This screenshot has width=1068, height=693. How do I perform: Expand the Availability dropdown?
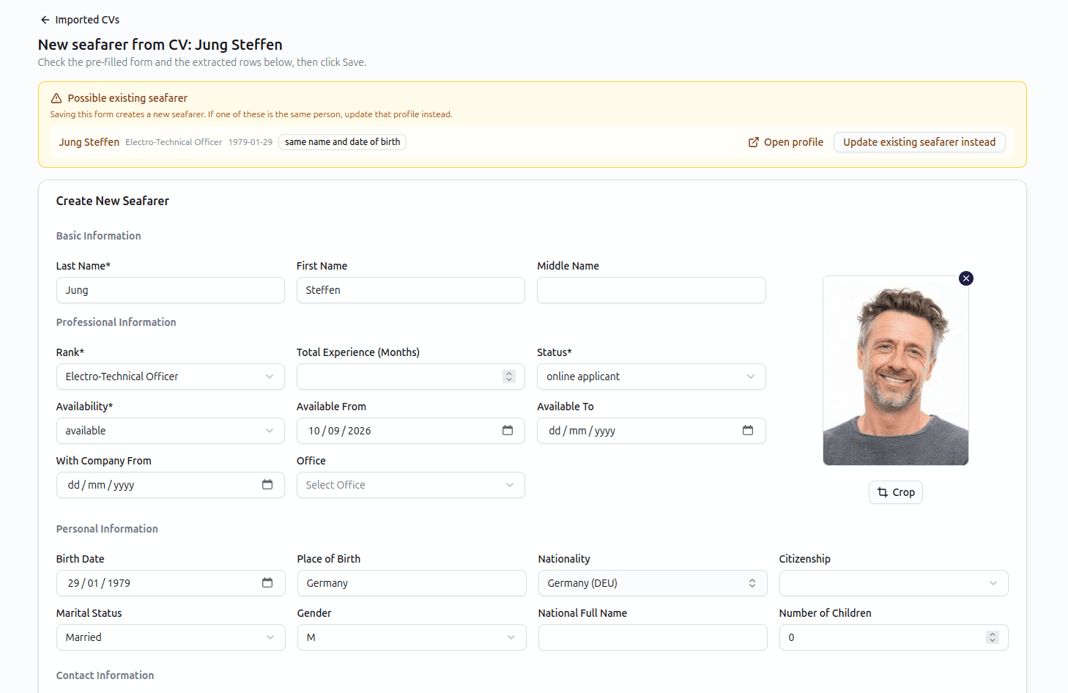pyautogui.click(x=171, y=431)
